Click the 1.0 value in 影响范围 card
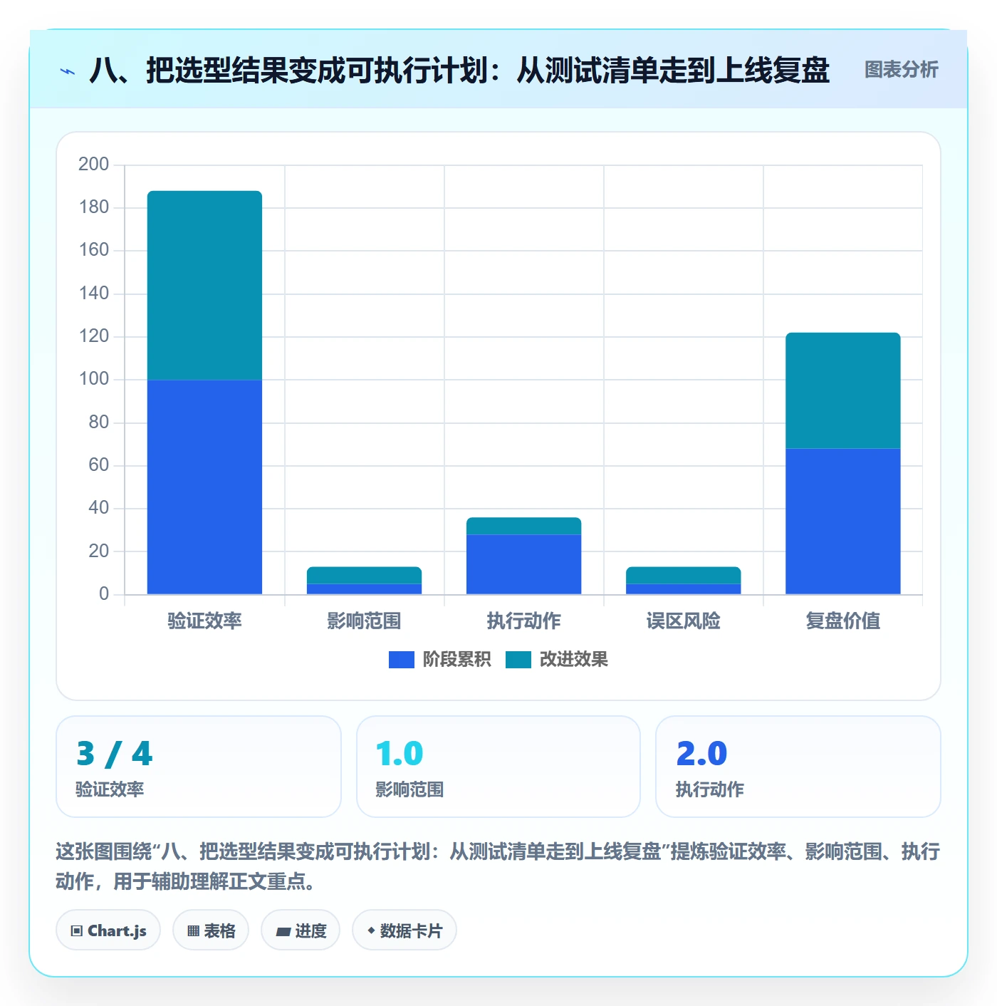This screenshot has height=1006, width=997. tap(399, 754)
